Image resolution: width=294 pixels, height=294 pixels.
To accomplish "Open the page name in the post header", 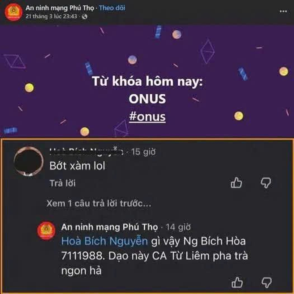I will pyautogui.click(x=60, y=8).
